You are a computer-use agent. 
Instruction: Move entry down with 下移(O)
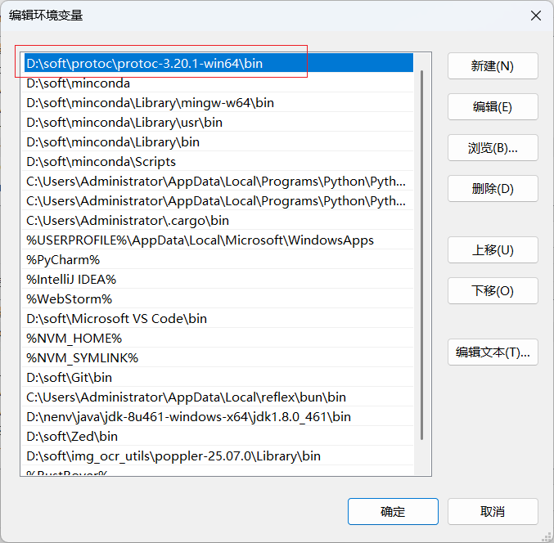[x=493, y=291]
